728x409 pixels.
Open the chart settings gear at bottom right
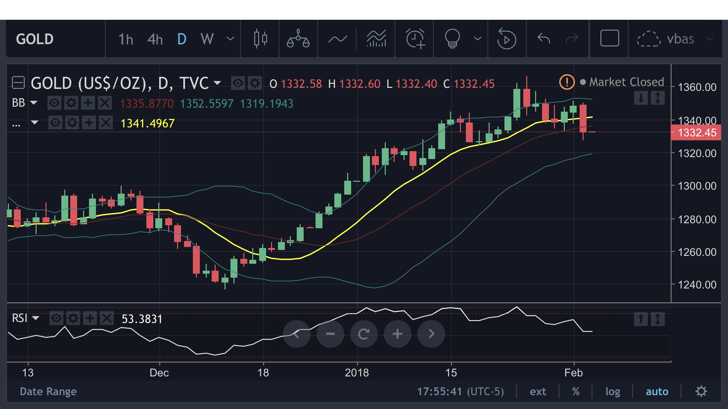(x=701, y=391)
